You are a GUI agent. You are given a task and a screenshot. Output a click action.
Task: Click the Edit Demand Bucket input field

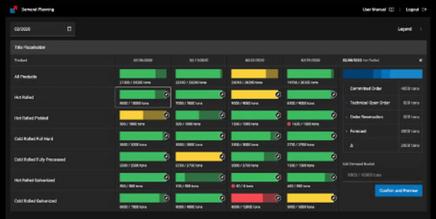[x=382, y=175]
